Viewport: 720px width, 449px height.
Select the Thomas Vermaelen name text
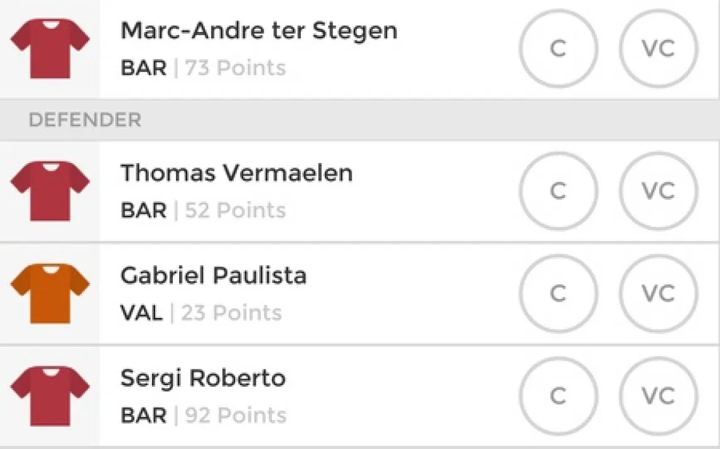click(x=236, y=172)
